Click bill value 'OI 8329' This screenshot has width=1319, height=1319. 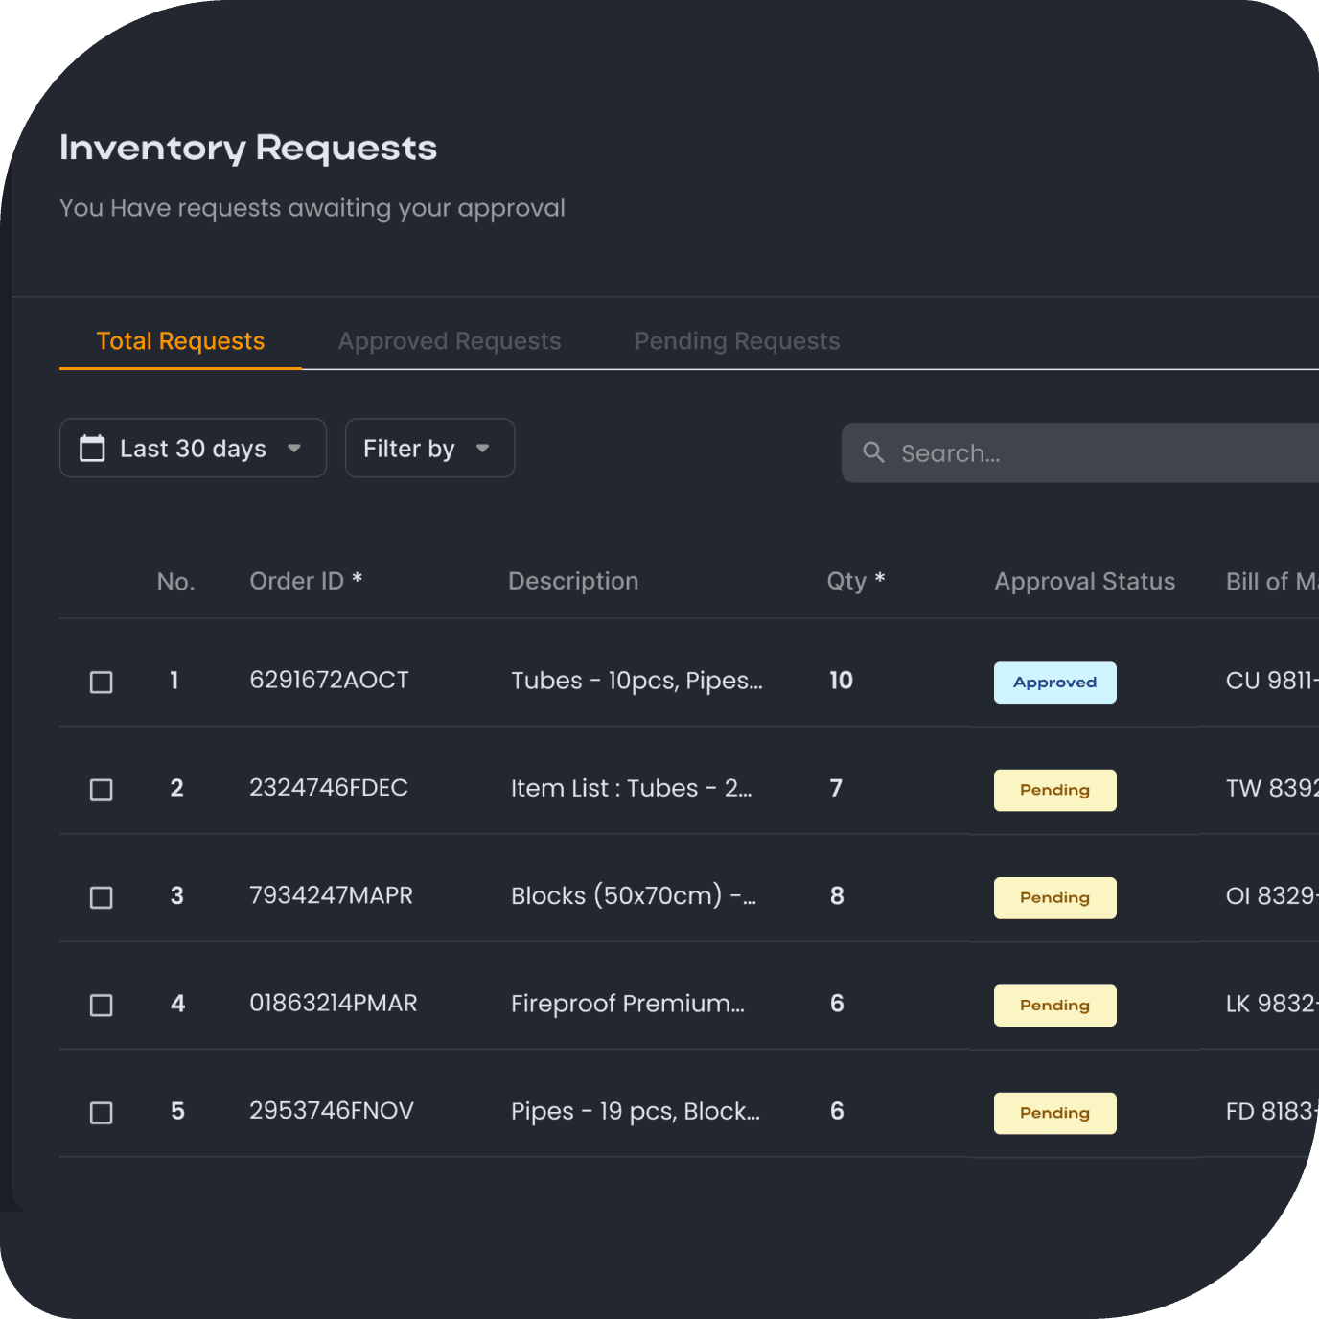[1272, 895]
